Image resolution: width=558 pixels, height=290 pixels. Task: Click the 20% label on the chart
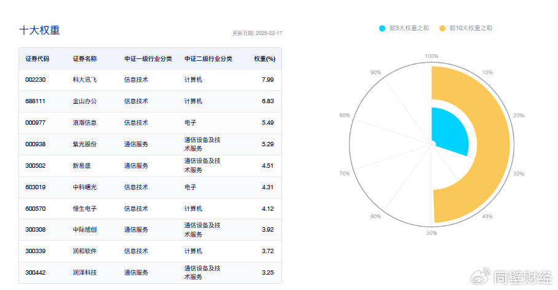pyautogui.click(x=518, y=116)
